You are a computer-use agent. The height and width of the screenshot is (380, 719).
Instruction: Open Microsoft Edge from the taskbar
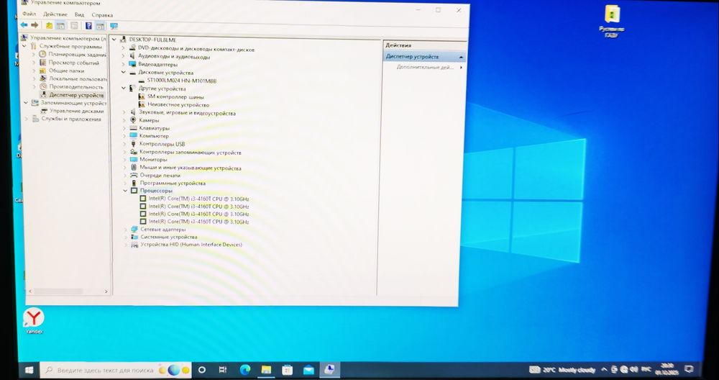point(245,369)
